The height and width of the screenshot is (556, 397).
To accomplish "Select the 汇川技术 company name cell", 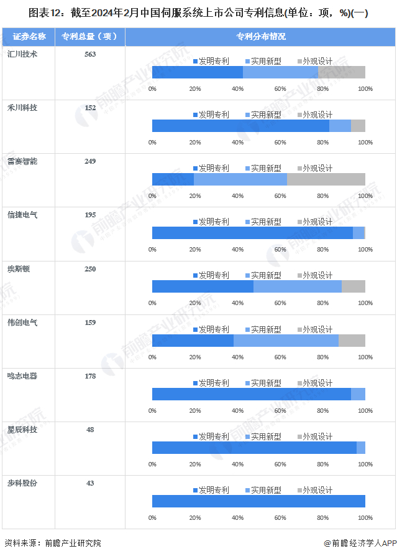I will [22, 54].
